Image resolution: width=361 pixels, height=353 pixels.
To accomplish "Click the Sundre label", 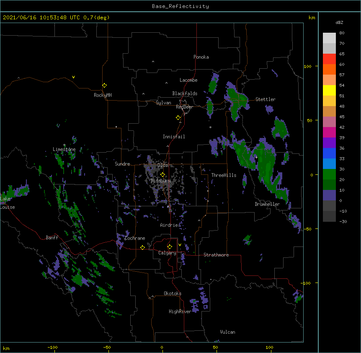I will (x=122, y=164).
